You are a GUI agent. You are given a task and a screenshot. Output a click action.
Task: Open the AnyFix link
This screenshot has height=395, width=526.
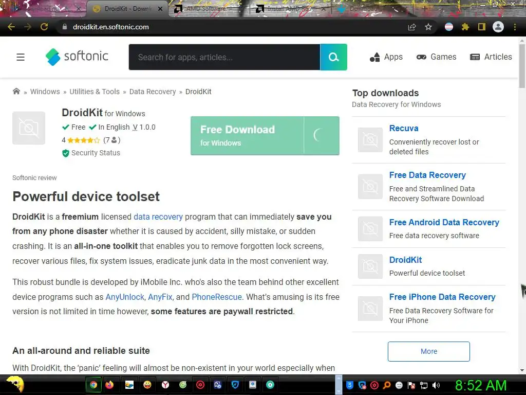[x=160, y=297]
